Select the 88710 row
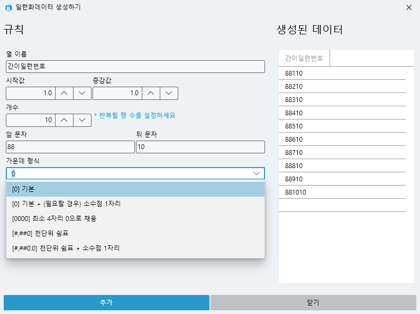The width and height of the screenshot is (420, 314). point(342,153)
